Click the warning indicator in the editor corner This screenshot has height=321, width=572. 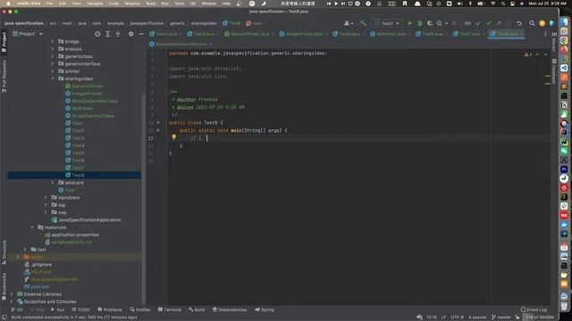tap(528, 54)
